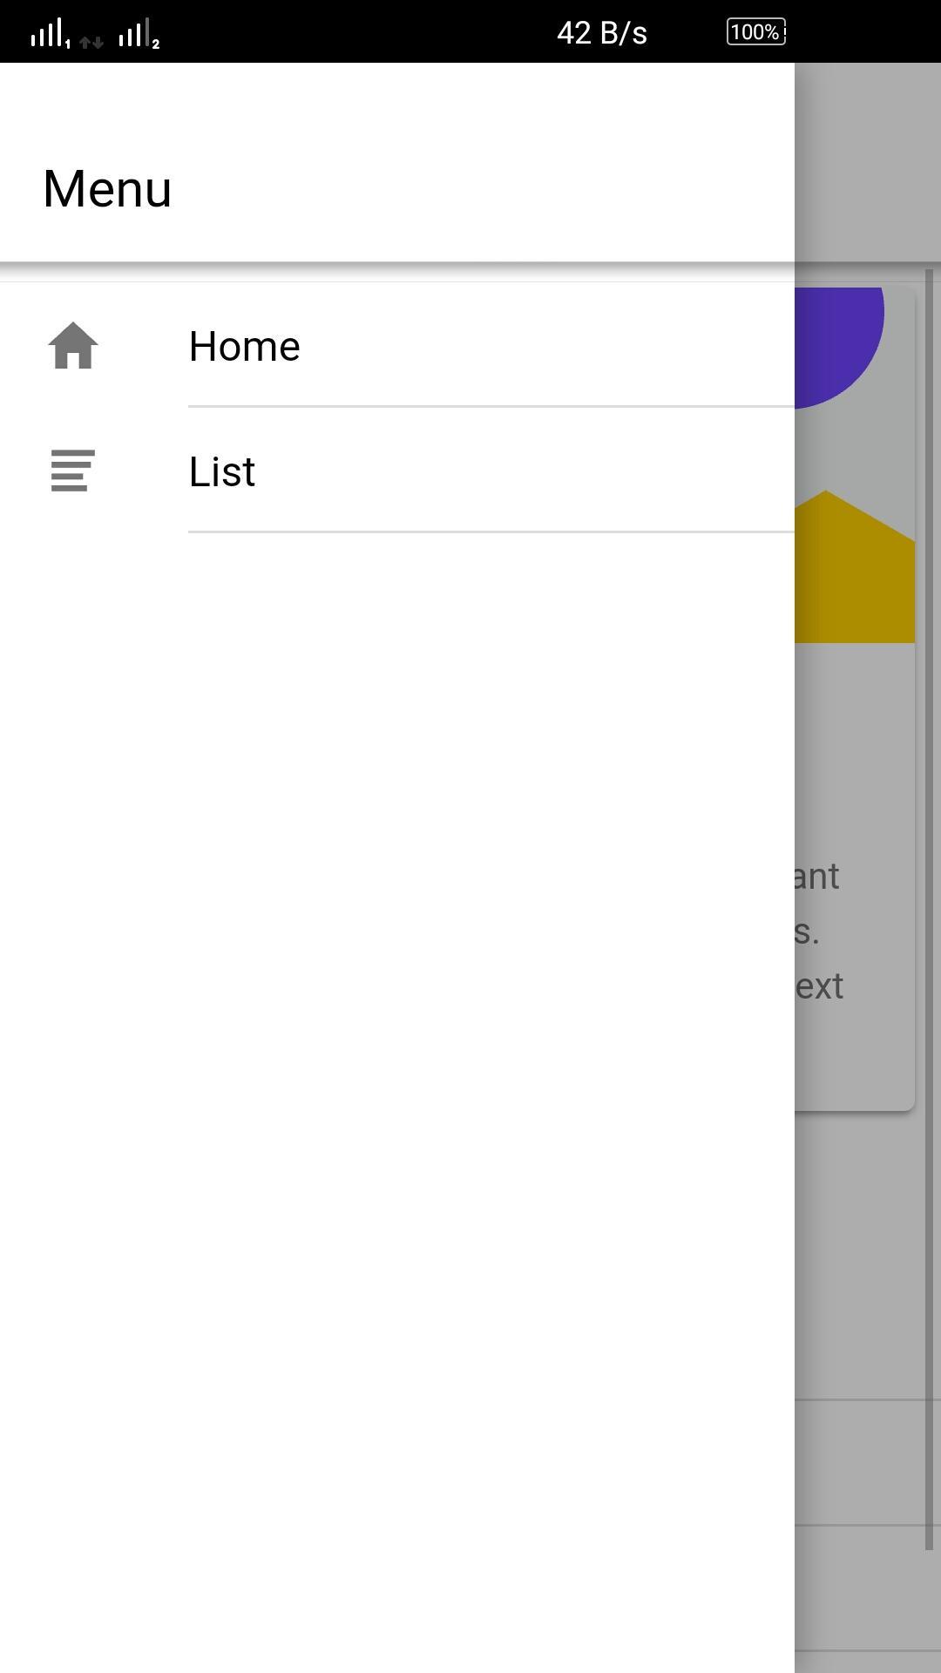Tap the Menu drawer title
The height and width of the screenshot is (1673, 941).
tap(107, 188)
